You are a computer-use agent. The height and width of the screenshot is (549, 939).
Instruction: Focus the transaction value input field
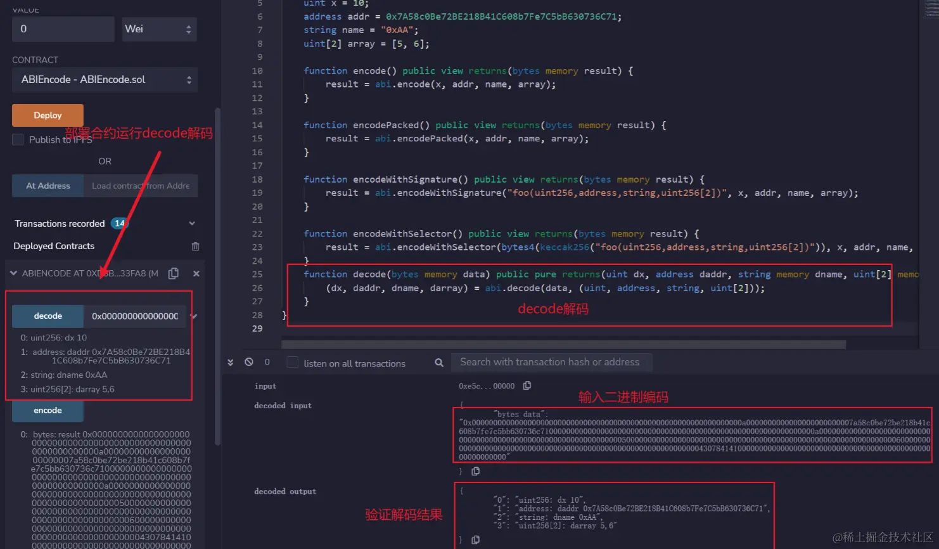pos(63,29)
